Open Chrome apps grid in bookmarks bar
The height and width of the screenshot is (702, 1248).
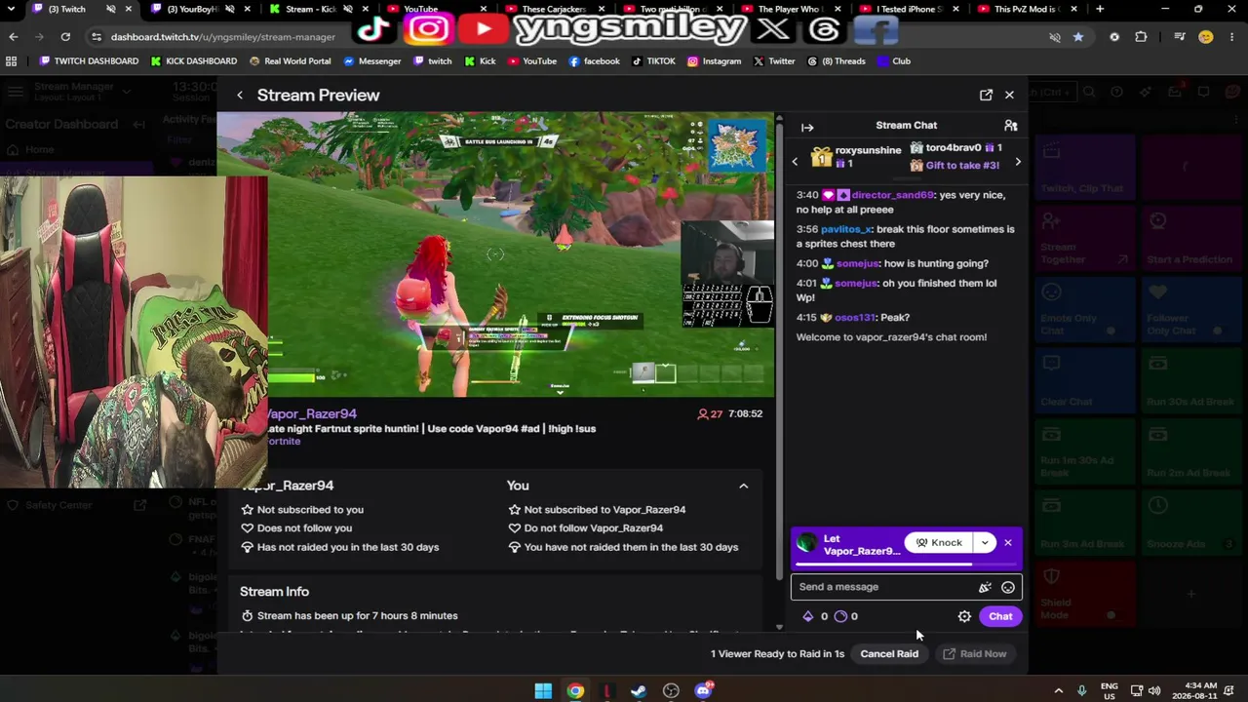point(12,61)
